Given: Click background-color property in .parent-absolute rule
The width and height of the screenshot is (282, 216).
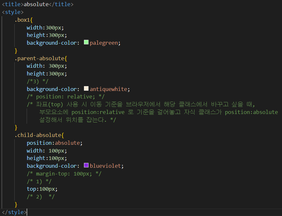Looking at the screenshot, I should 52,89.
